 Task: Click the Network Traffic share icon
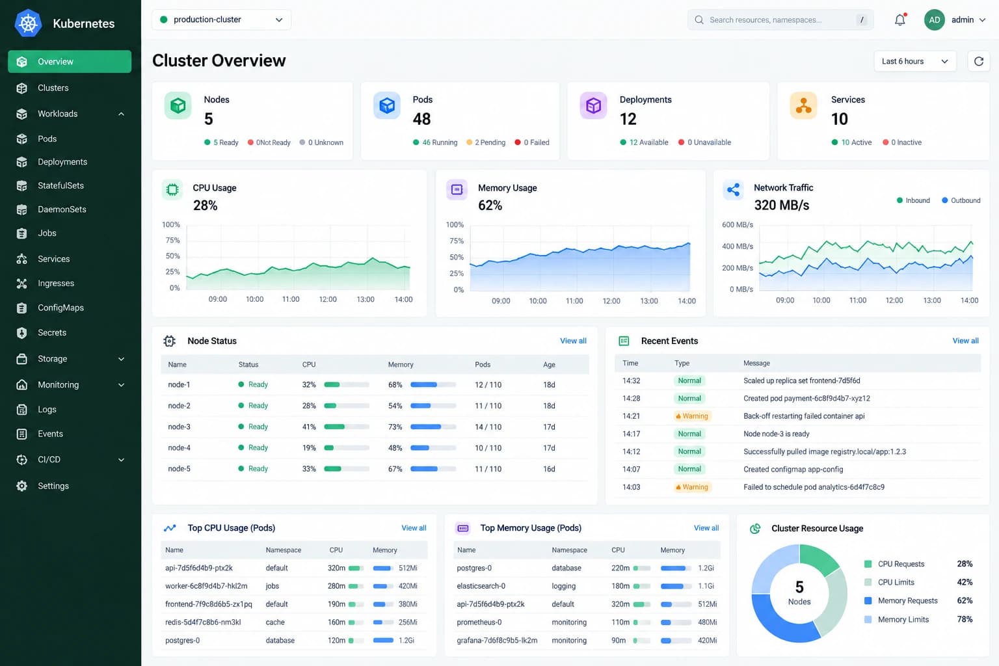pos(734,190)
